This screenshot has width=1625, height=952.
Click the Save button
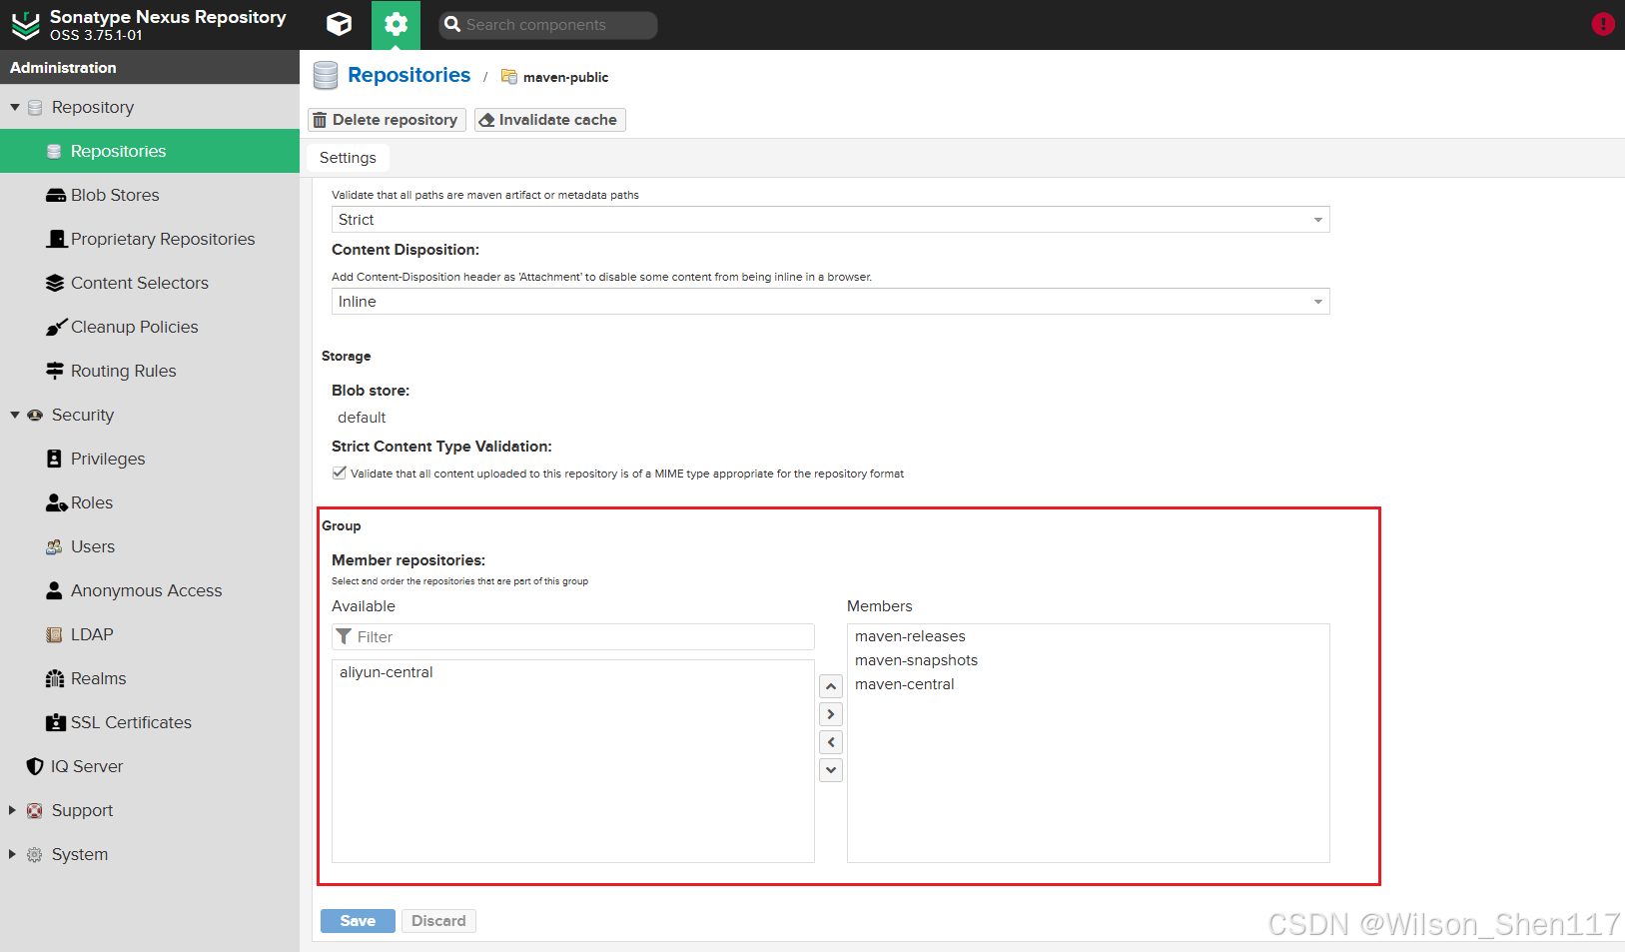358,921
